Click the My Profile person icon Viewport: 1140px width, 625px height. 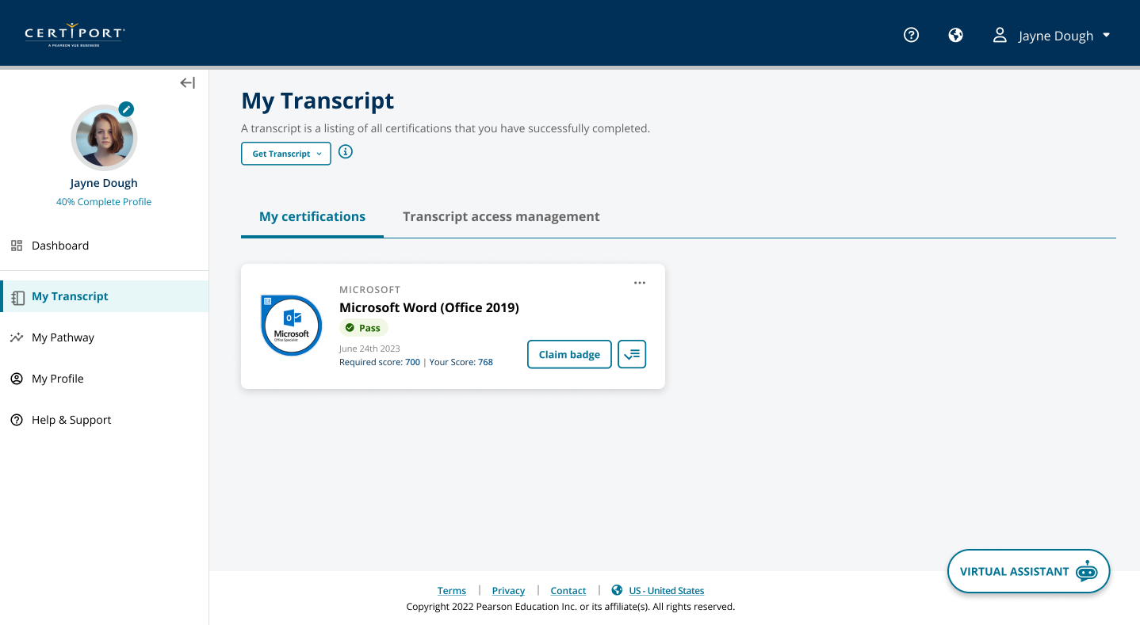[x=17, y=379]
